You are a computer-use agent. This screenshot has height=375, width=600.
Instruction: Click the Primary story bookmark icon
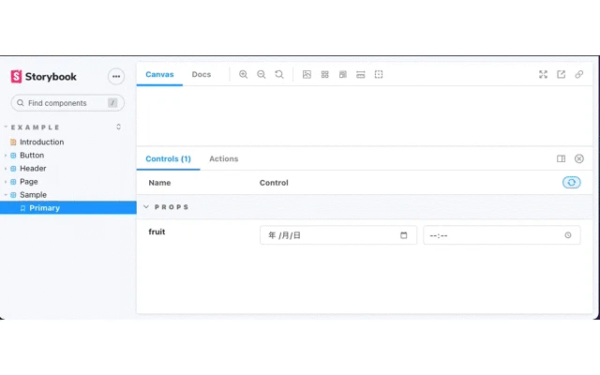coord(22,208)
